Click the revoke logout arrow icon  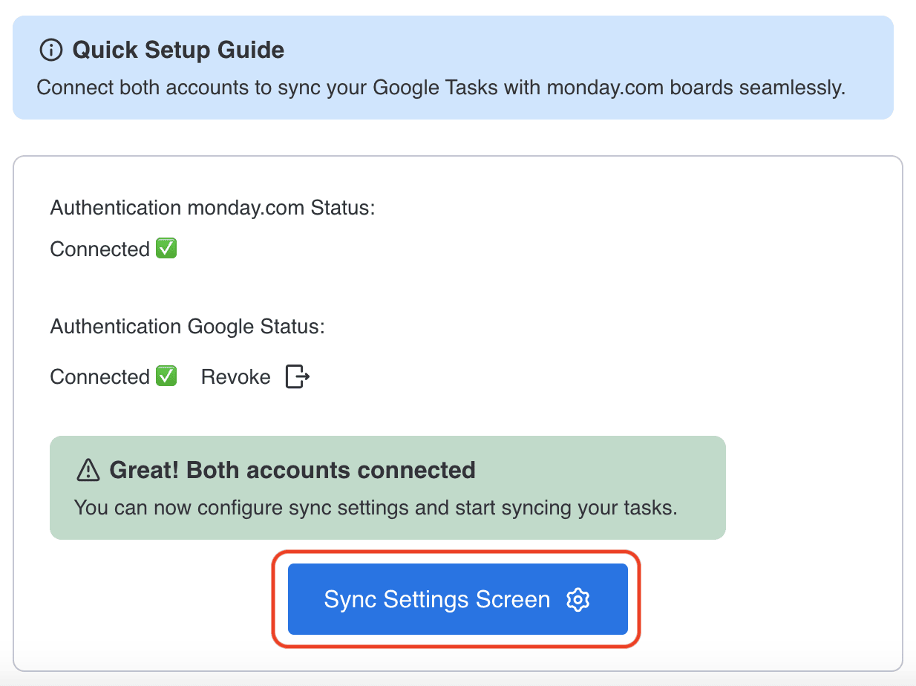pyautogui.click(x=298, y=376)
